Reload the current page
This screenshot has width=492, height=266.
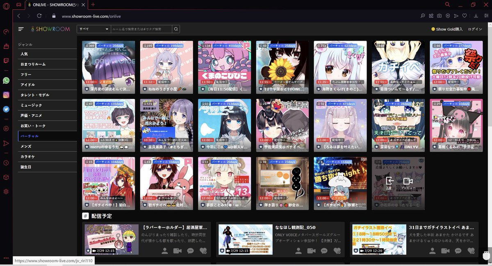tap(39, 16)
